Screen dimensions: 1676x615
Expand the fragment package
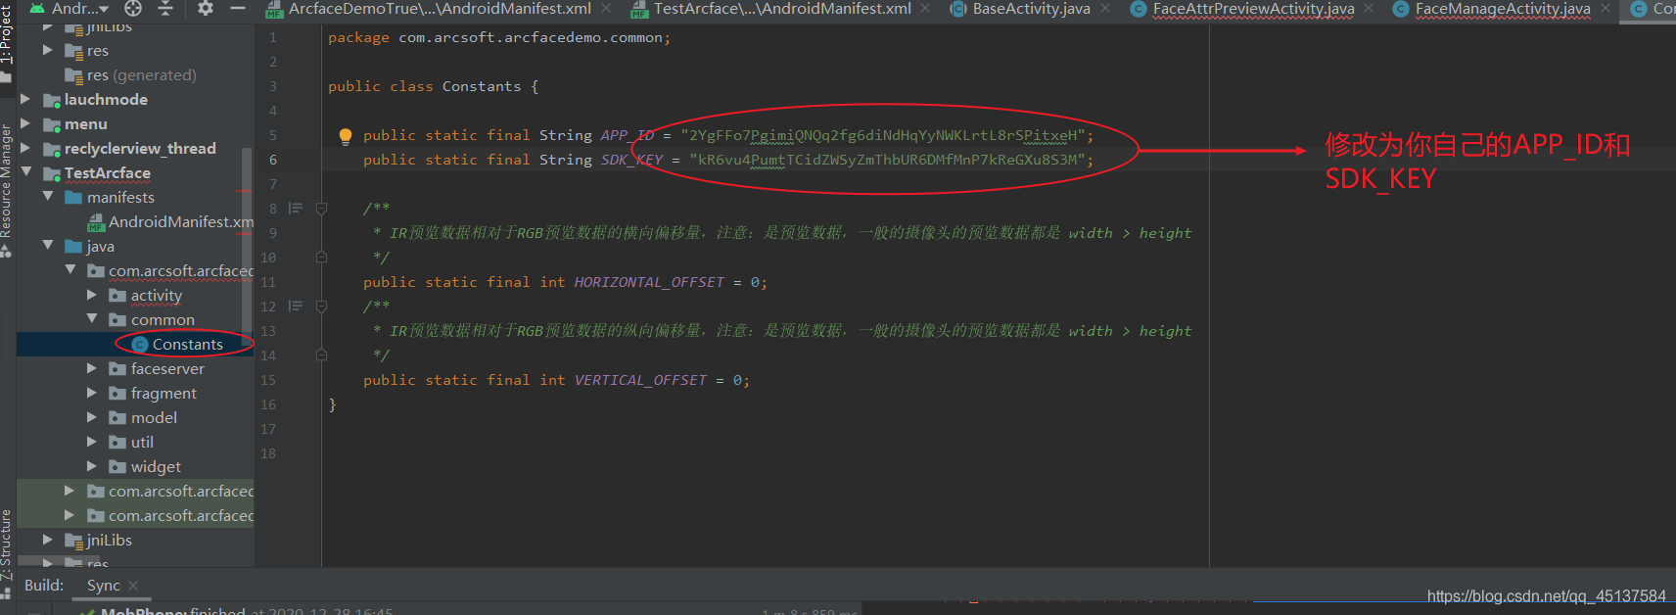[92, 394]
